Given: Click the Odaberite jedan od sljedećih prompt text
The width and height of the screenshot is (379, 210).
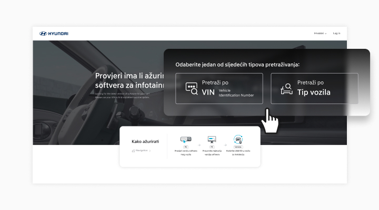Looking at the screenshot, I should click(237, 65).
